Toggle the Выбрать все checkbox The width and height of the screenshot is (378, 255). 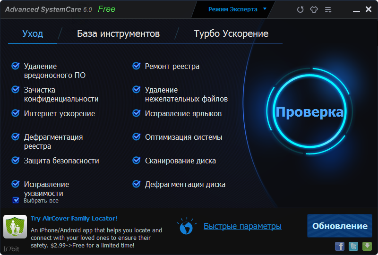tap(16, 200)
